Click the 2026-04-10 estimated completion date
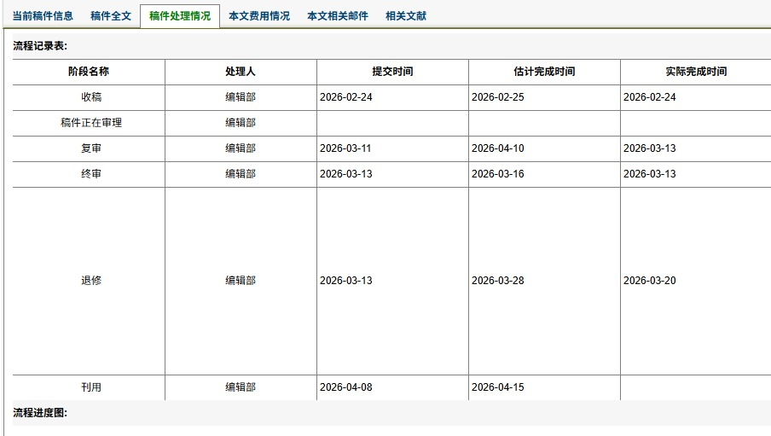771x436 pixels. (x=498, y=148)
